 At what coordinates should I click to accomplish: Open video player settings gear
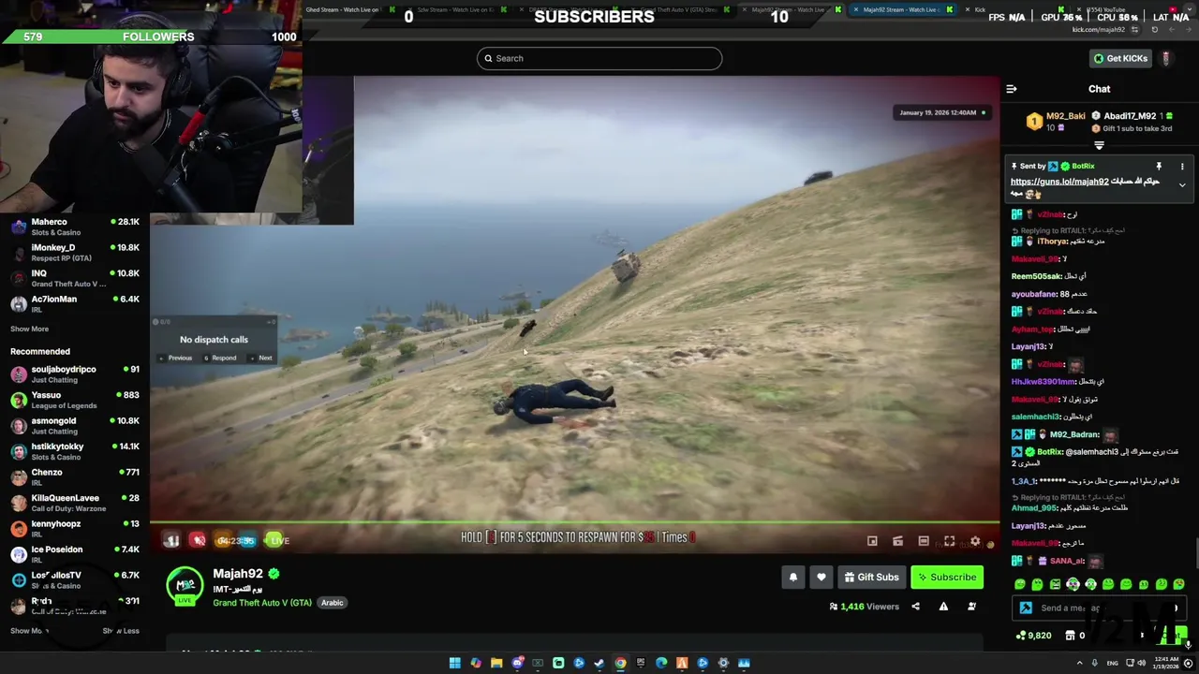(x=975, y=541)
